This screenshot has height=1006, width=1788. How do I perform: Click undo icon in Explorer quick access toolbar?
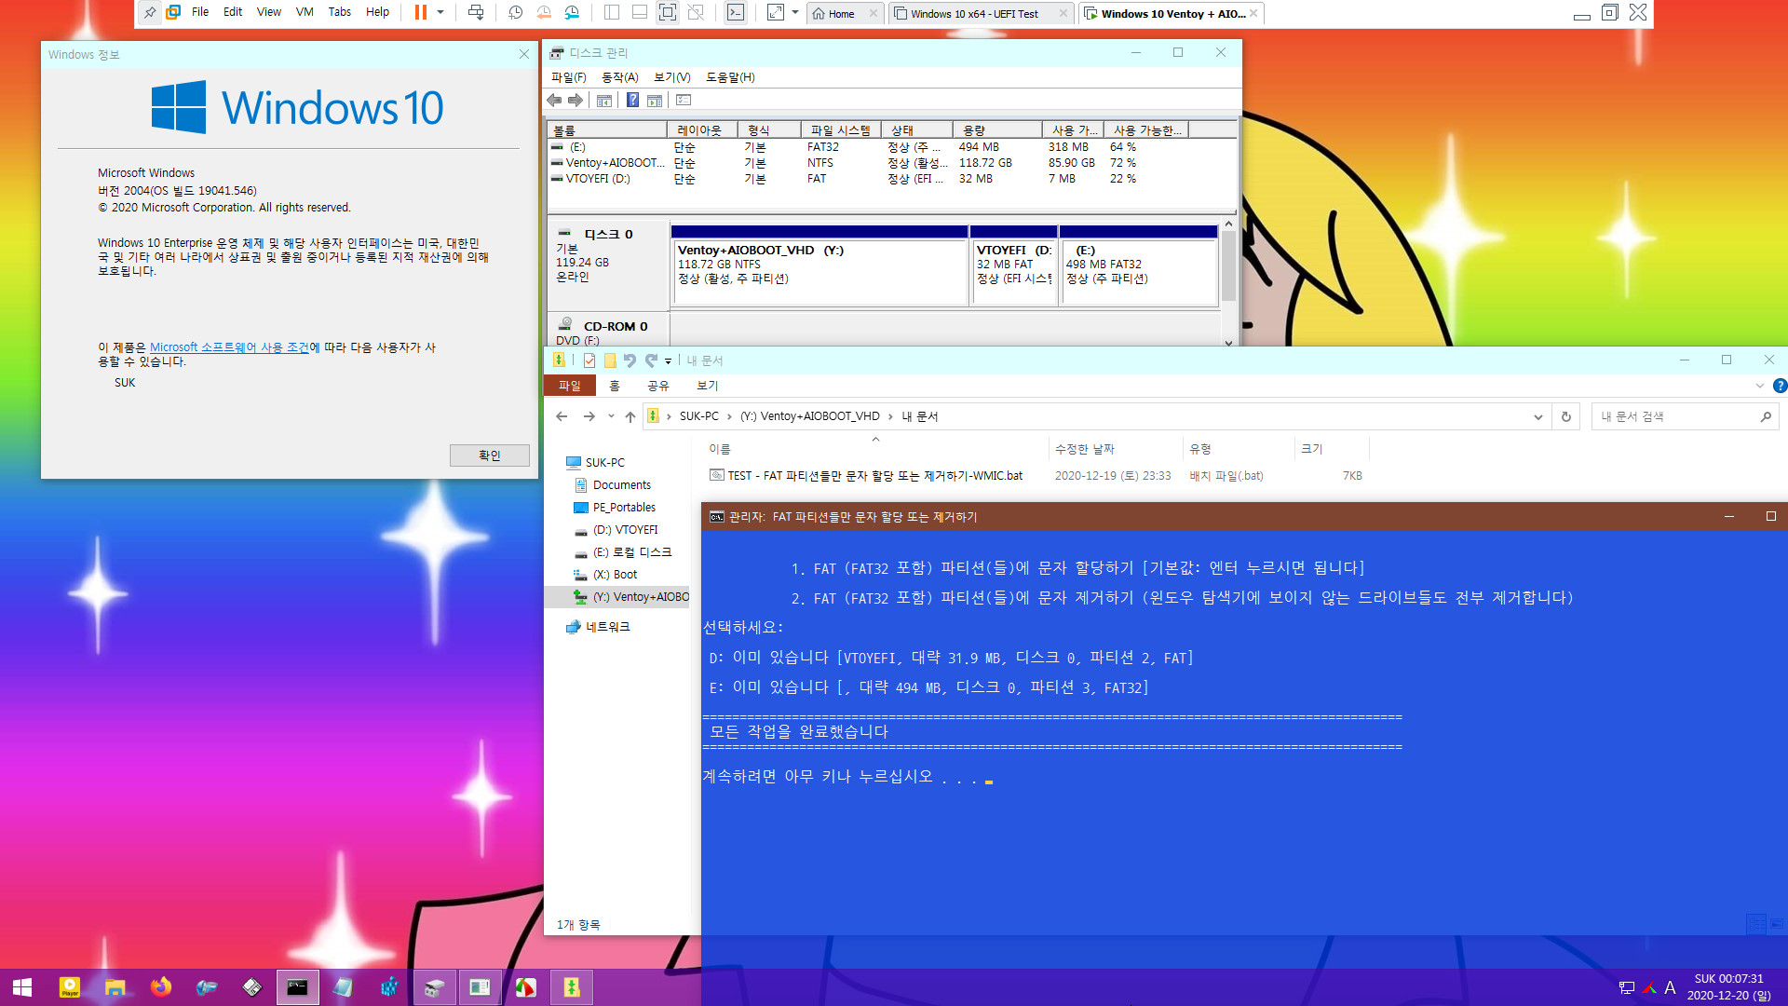point(630,360)
